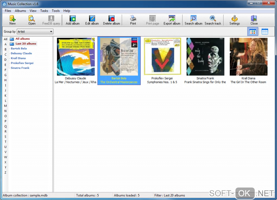Viewport: 277px width, 200px height.
Task: Click the Debussy La Mer album cover
Action: (76, 57)
